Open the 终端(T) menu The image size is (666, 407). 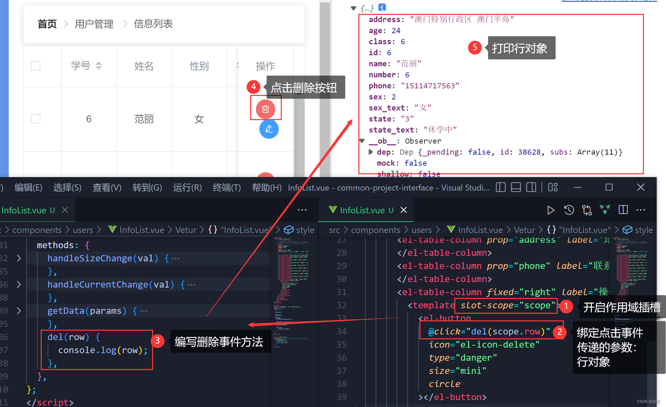(x=227, y=187)
